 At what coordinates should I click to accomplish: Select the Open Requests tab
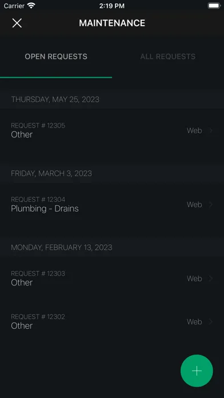[56, 57]
